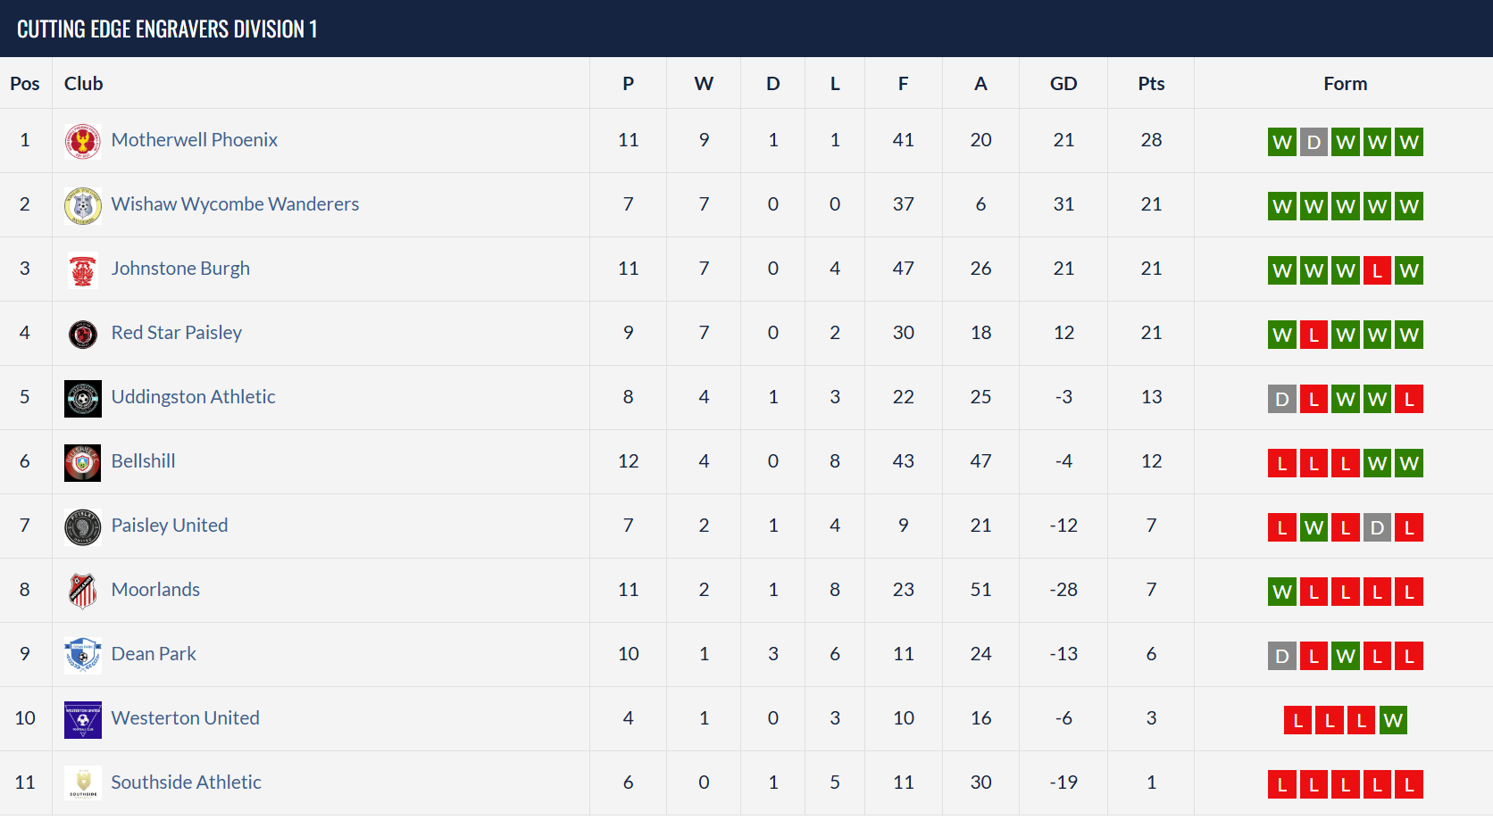Click Westerton United's green W form box
This screenshot has width=1493, height=820.
[1393, 720]
